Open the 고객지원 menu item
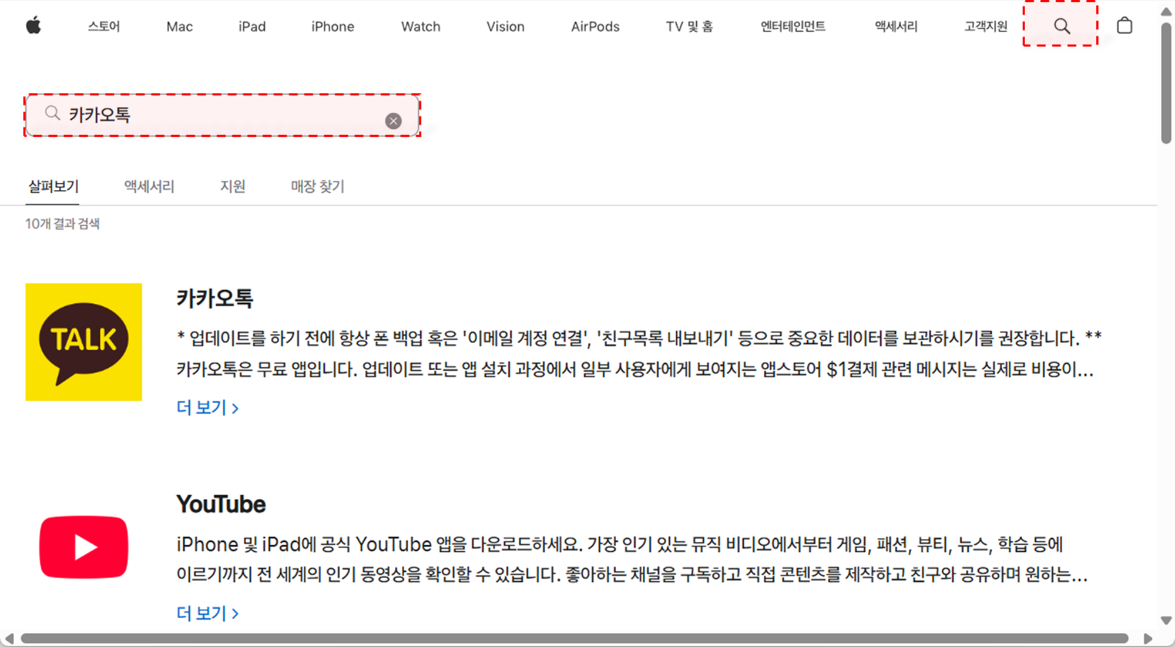1175x647 pixels. click(985, 26)
